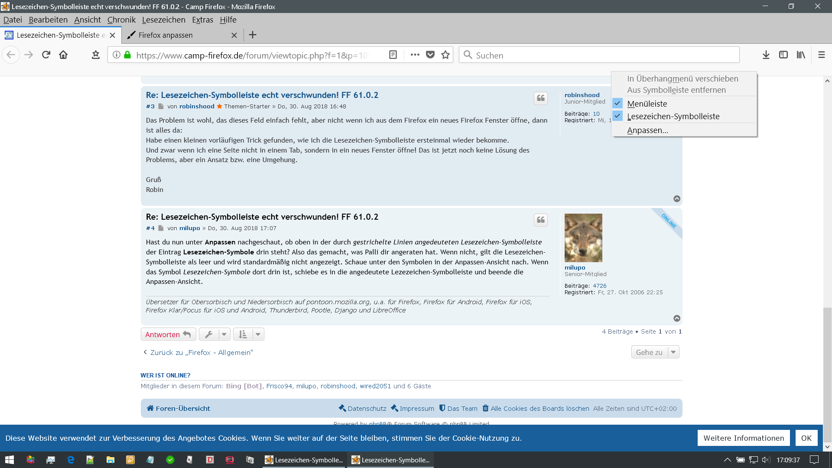
Task: Click the Pocket save icon in address bar
Action: pos(430,55)
